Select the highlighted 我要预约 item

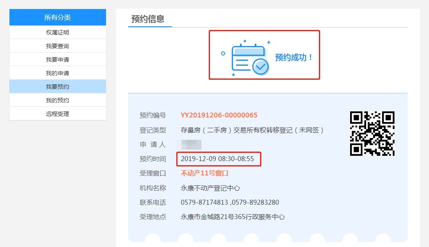tap(58, 87)
